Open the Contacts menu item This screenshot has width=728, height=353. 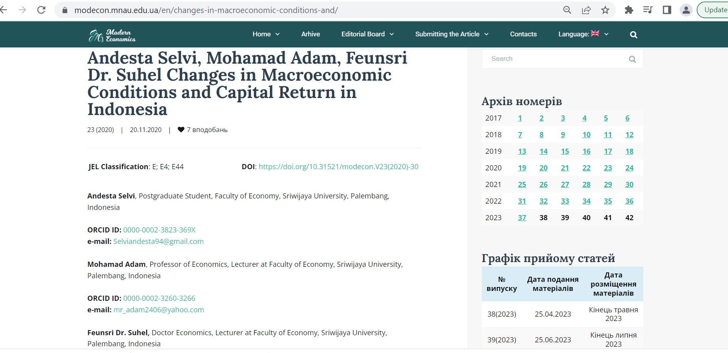(x=523, y=34)
